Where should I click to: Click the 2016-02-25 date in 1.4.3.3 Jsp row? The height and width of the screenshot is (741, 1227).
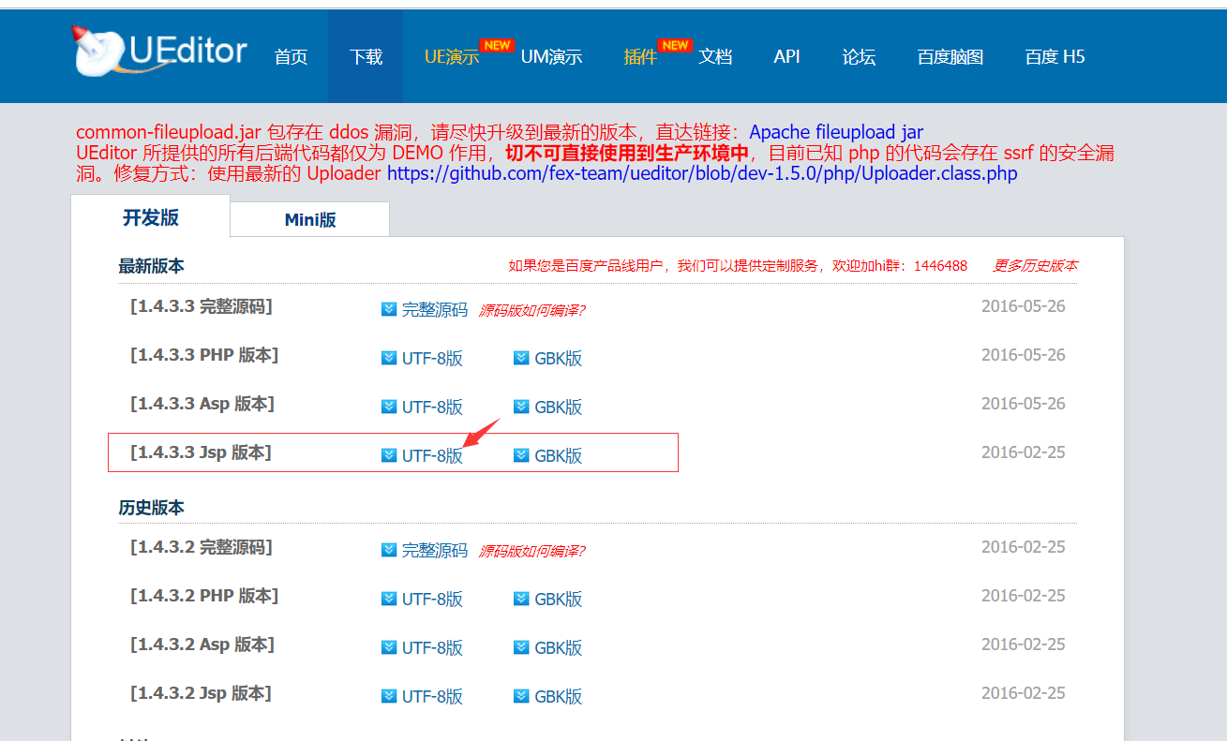[x=1024, y=452]
